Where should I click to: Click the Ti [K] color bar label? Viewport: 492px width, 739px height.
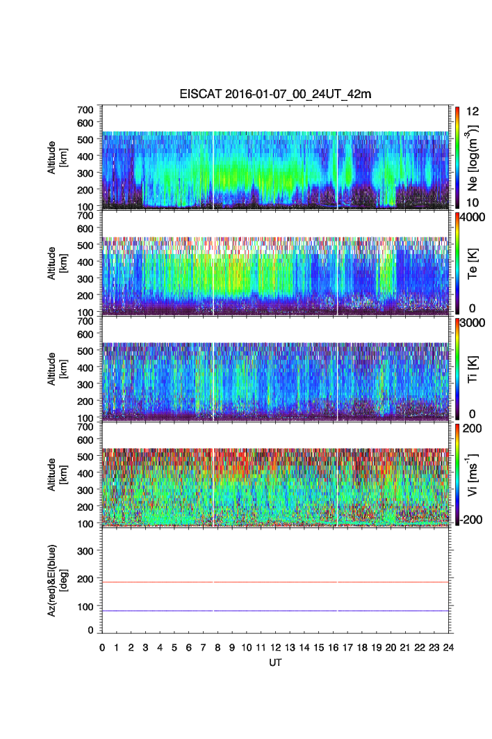[x=473, y=369]
